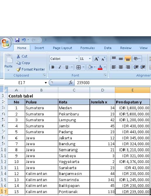Select column B header
Viewport: 151px width, 196px height.
42,90
